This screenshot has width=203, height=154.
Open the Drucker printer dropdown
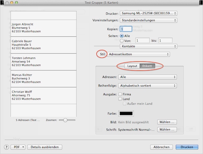[149, 13]
